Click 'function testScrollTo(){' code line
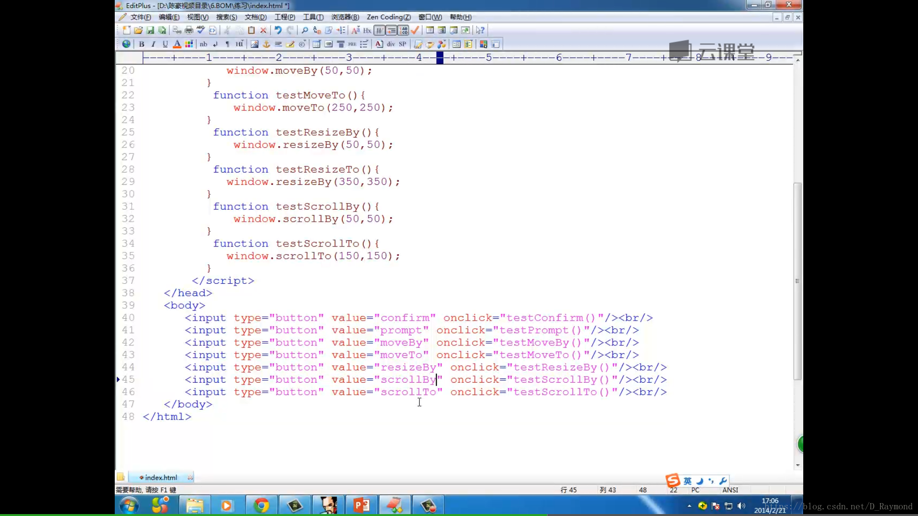 tap(296, 244)
